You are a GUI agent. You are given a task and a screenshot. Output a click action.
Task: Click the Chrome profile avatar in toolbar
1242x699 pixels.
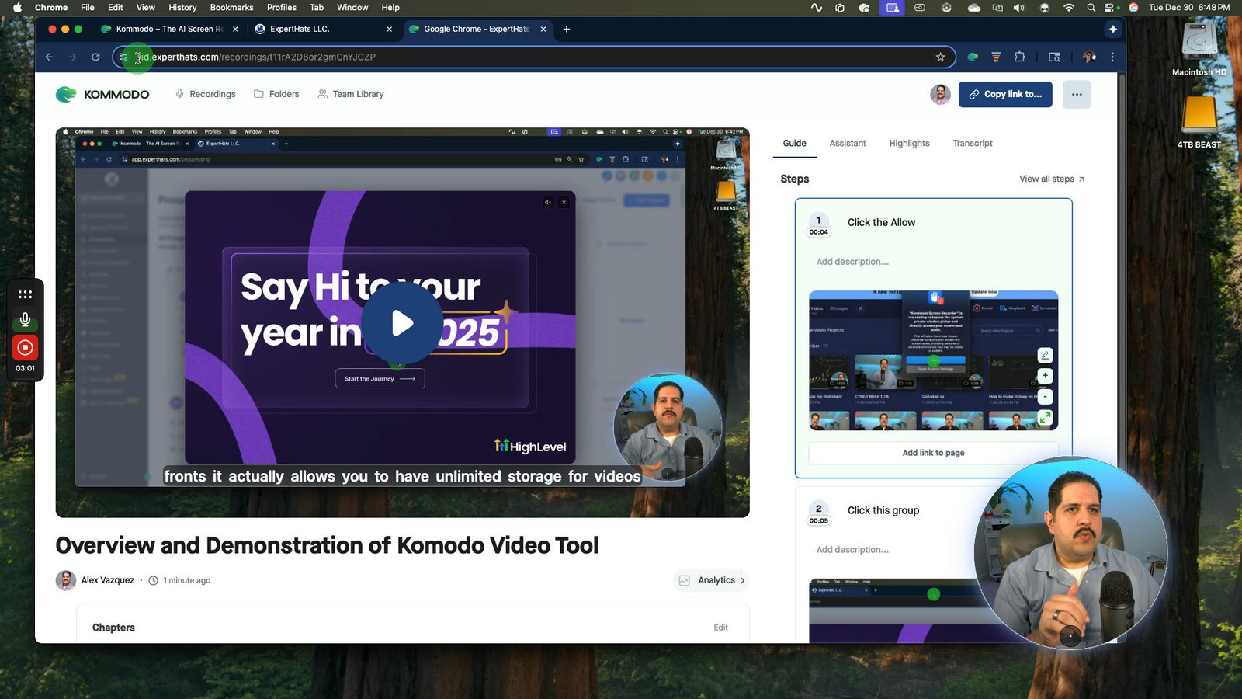coord(1089,57)
